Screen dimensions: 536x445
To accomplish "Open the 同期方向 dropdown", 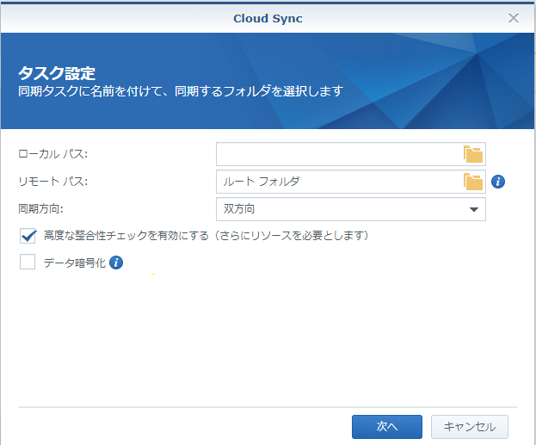I will 351,209.
